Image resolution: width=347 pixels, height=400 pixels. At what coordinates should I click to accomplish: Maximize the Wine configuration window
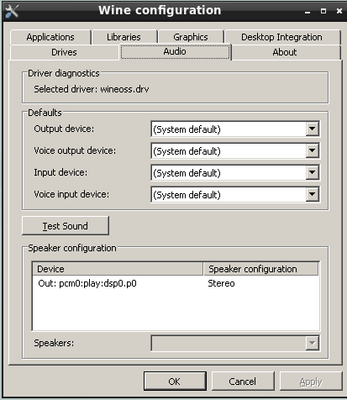323,11
